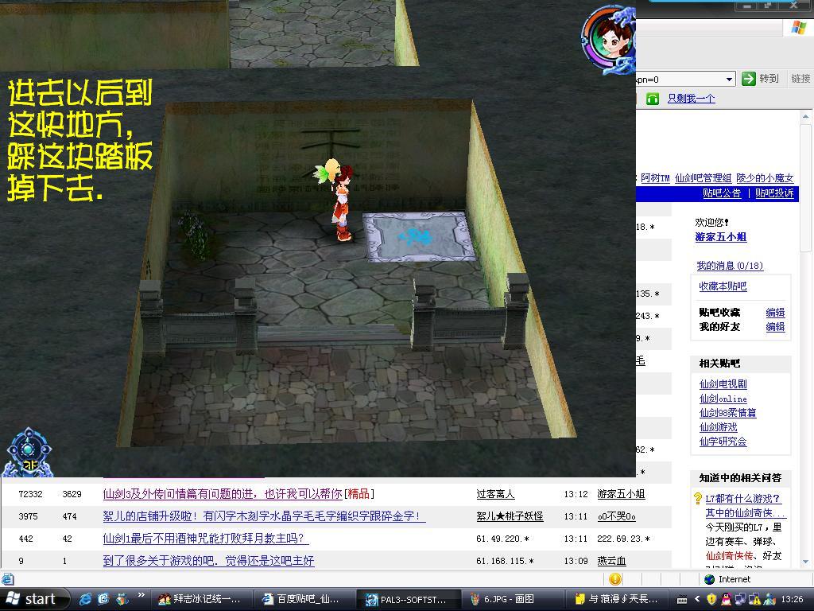Click the green headphone music icon
Image resolution: width=814 pixels, height=611 pixels.
(x=653, y=98)
